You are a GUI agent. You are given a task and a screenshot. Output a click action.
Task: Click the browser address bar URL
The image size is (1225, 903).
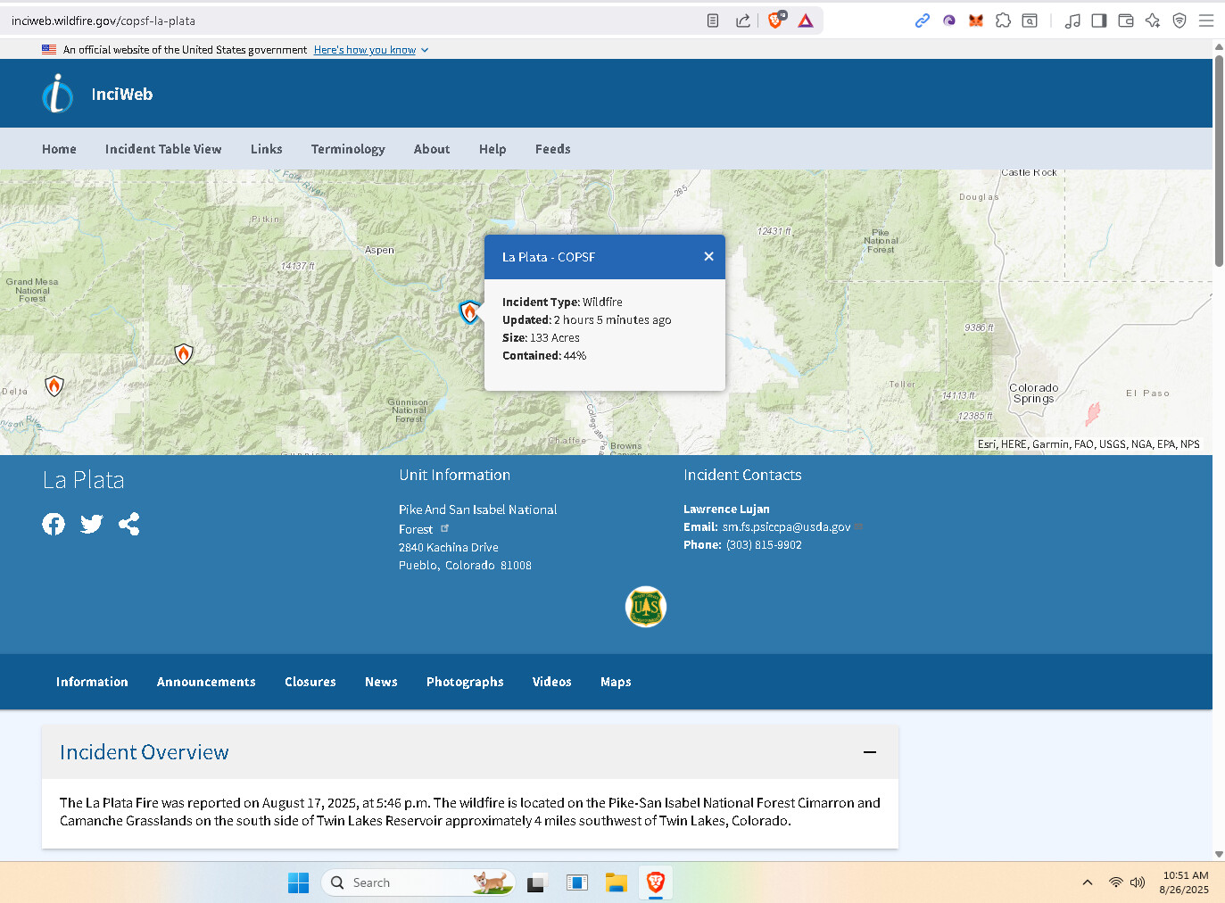click(x=103, y=21)
